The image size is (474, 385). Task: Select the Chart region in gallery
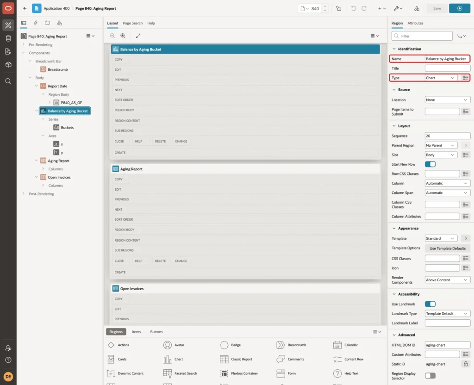[x=173, y=359]
